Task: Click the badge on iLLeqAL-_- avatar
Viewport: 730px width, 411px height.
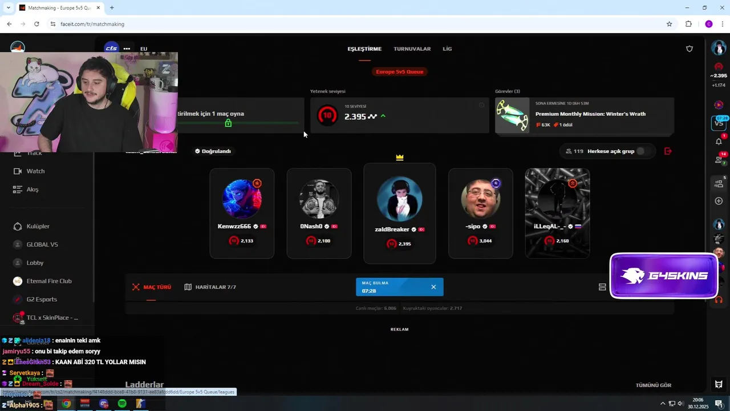Action: [573, 183]
